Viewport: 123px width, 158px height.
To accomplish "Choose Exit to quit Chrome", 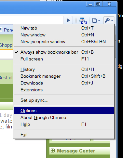I will click(64, 135).
